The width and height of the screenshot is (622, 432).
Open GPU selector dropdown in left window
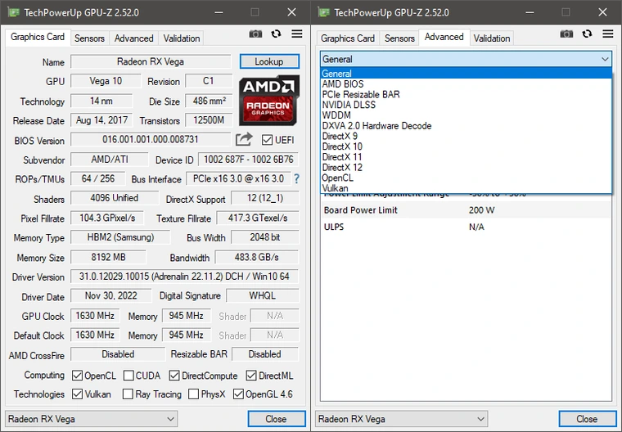[x=91, y=419]
